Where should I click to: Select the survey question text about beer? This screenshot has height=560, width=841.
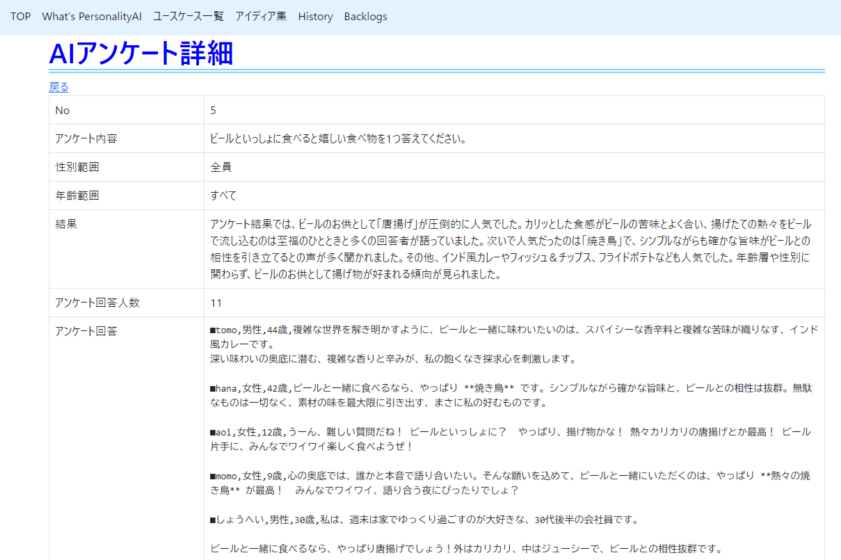click(x=338, y=139)
